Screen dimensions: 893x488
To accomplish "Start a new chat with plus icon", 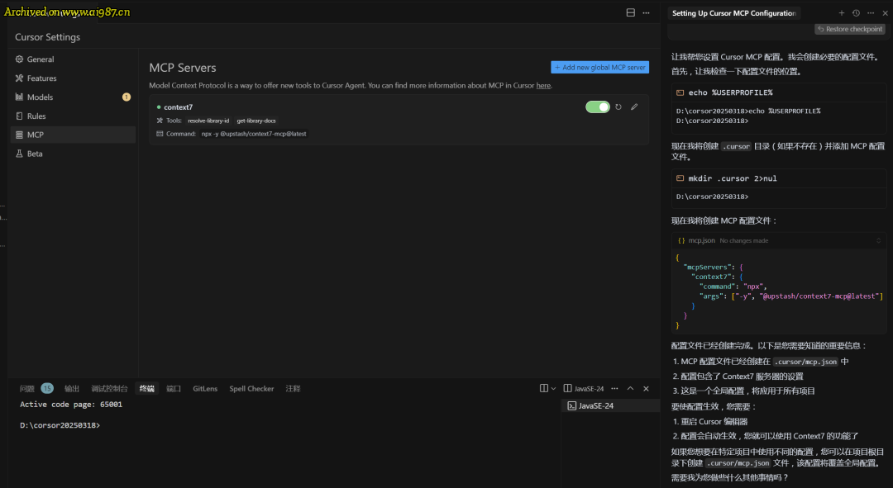I will pyautogui.click(x=841, y=12).
